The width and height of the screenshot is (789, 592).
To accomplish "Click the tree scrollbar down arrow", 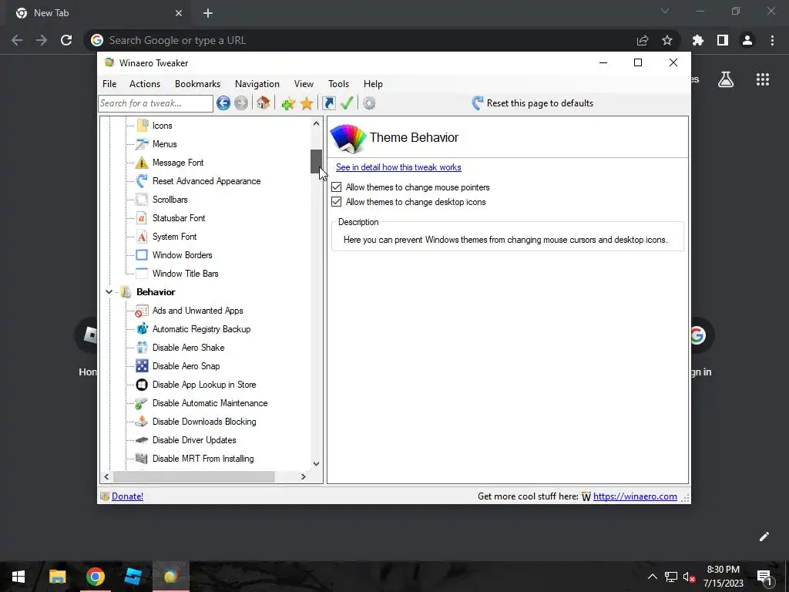I will tap(316, 463).
